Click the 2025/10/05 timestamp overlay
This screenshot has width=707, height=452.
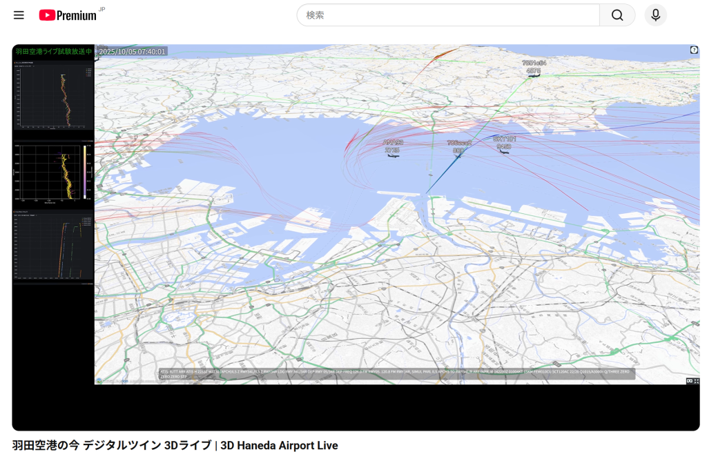point(132,52)
